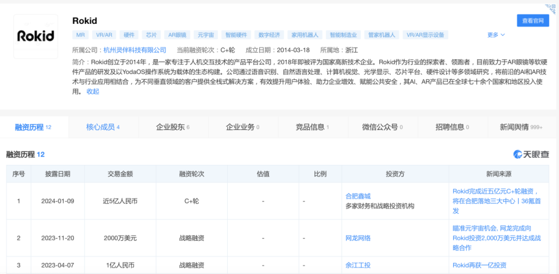Select the 智能制造业 tag

click(343, 35)
